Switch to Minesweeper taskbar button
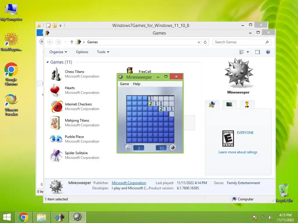This screenshot has width=298, height=223. point(77,217)
